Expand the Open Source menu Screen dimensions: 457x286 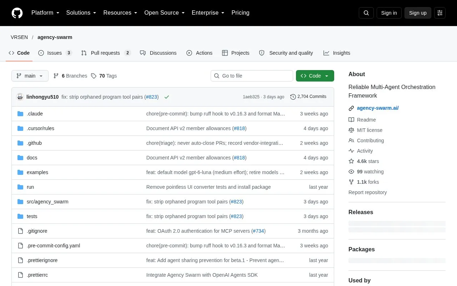click(165, 13)
